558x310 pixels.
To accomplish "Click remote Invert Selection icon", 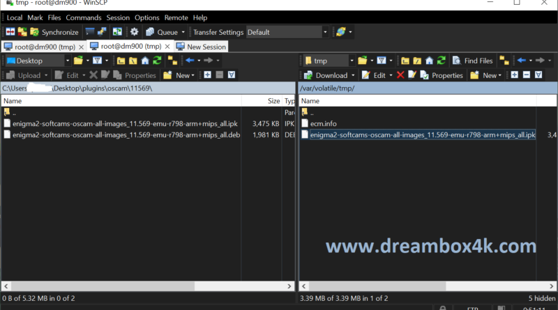I will pyautogui.click(x=538, y=75).
